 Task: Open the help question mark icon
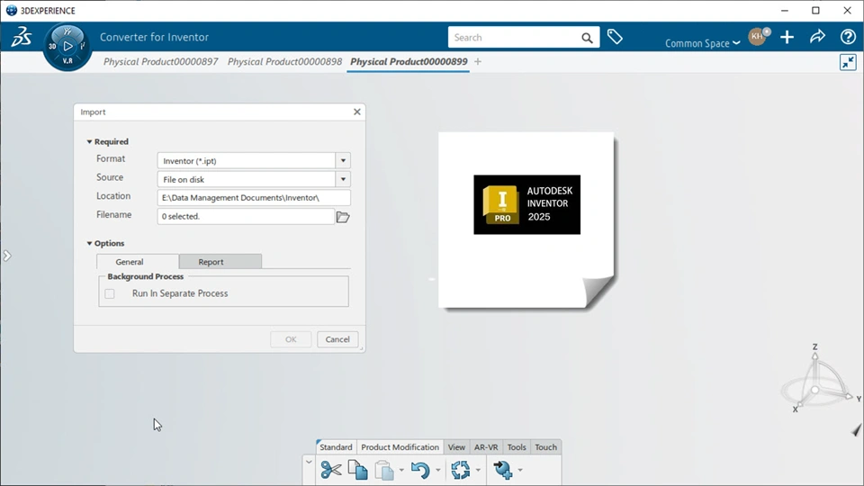848,37
